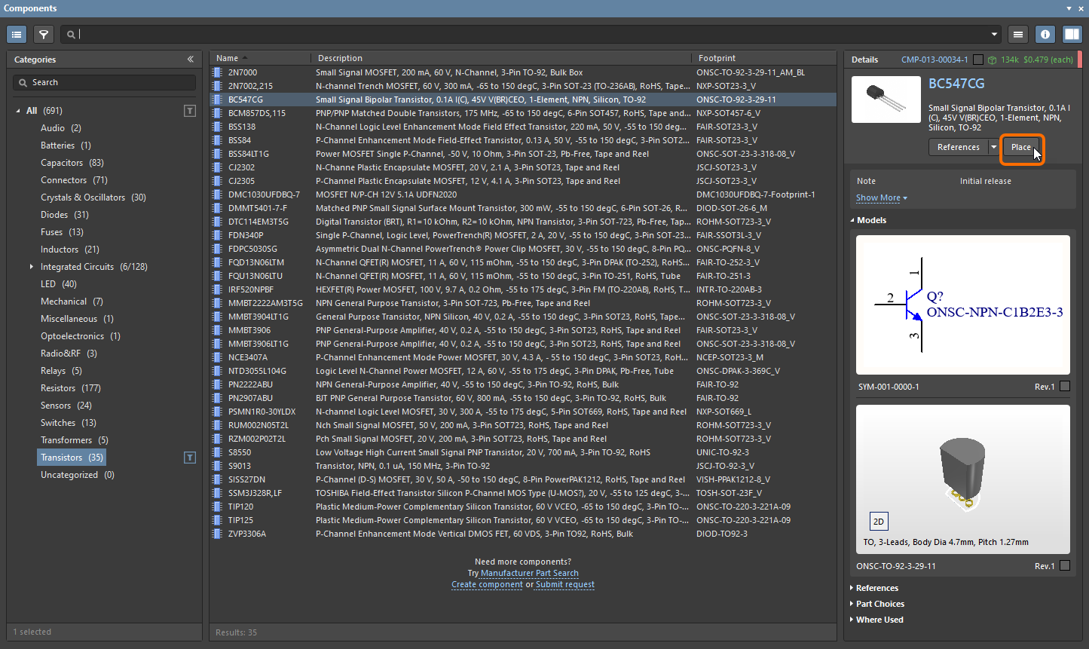Sort the list by Footprint column
Screen dimensions: 1089x649
pyautogui.click(x=717, y=58)
